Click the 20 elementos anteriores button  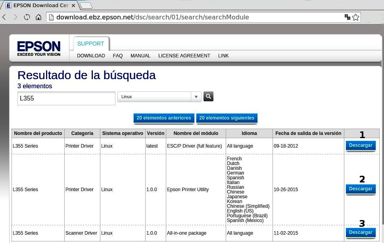coord(164,118)
